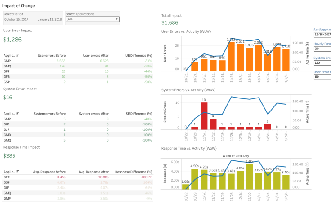Click the User Error input box showing 60
The image size is (331, 204).
coord(322,77)
